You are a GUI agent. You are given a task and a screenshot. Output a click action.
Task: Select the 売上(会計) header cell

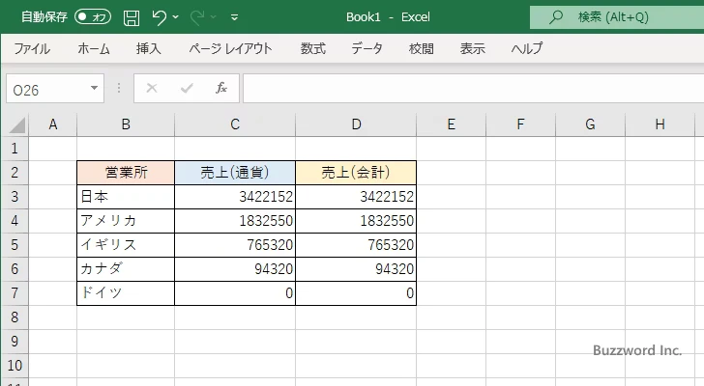coord(356,173)
